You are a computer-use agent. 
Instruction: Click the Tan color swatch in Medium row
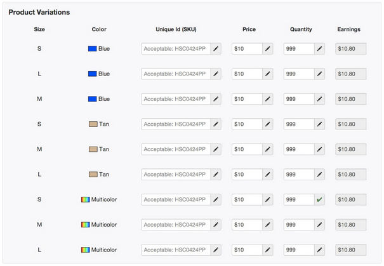(x=93, y=149)
